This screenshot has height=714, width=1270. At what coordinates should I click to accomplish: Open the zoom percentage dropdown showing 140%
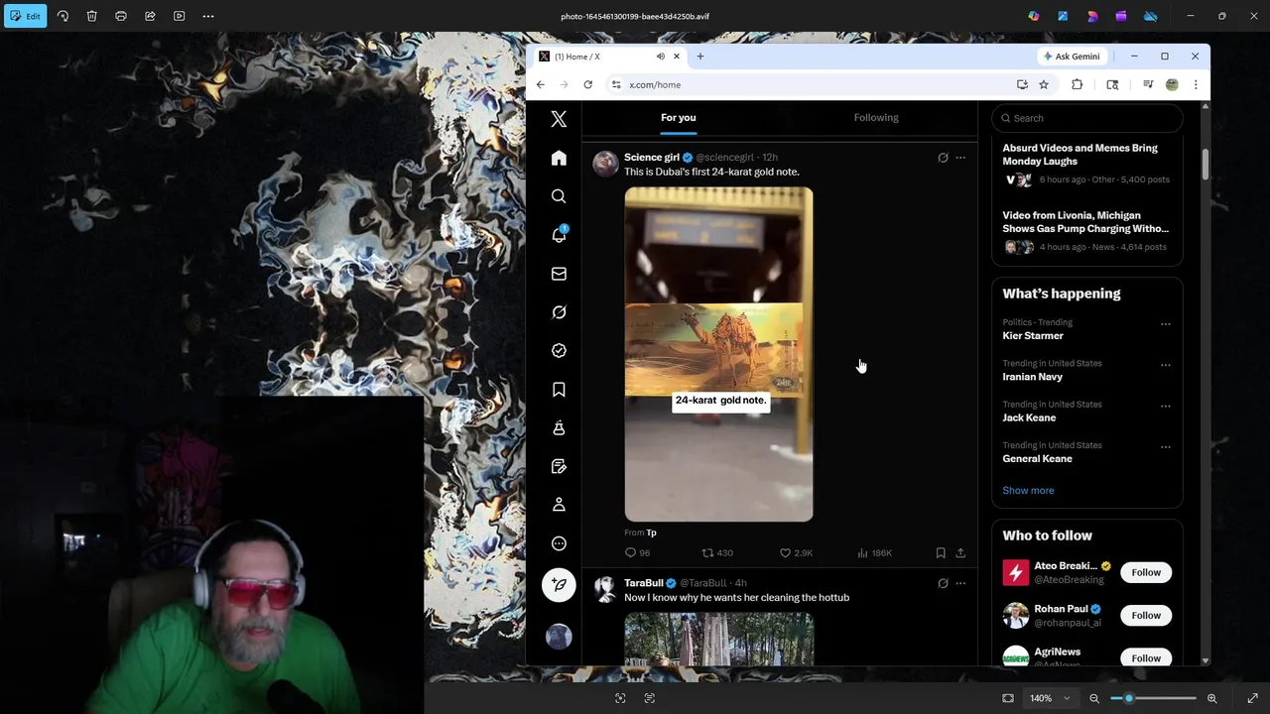coord(1049,698)
